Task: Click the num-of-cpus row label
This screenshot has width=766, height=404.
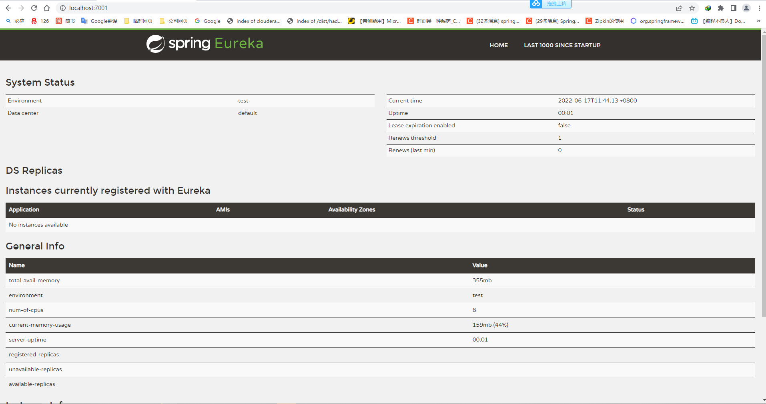Action: (26, 310)
